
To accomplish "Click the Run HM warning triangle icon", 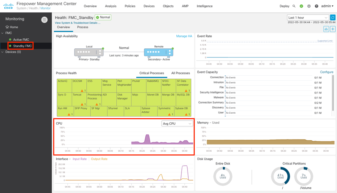I will [69, 114].
